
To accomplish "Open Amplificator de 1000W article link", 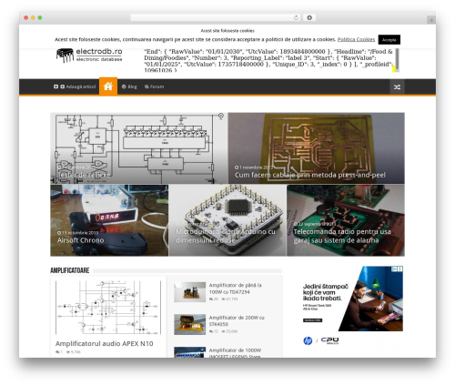I will tap(235, 353).
